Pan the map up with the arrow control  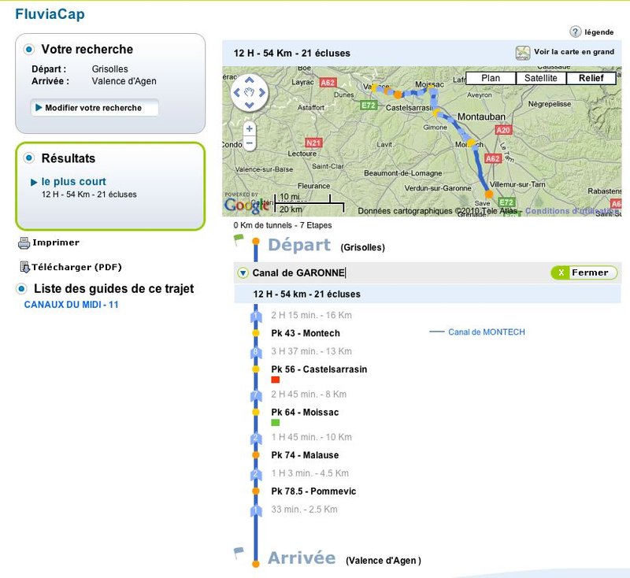click(249, 80)
